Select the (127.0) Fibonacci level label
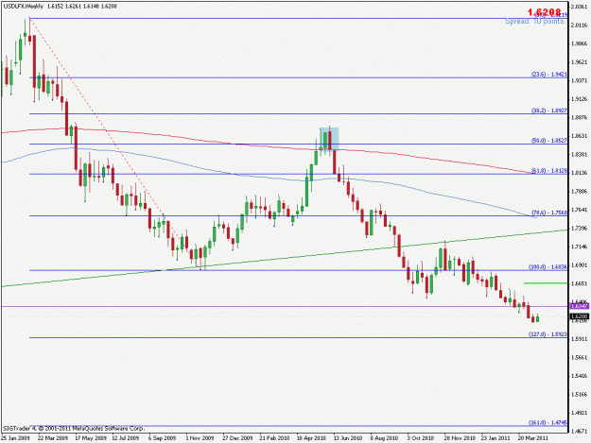The image size is (591, 443). click(548, 334)
